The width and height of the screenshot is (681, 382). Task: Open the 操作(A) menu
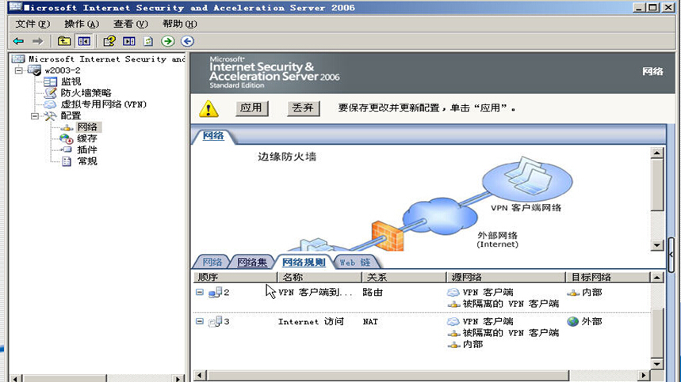pos(81,24)
